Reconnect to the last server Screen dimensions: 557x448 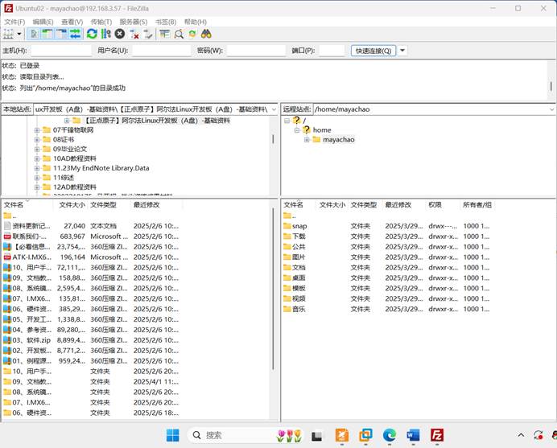coord(148,34)
